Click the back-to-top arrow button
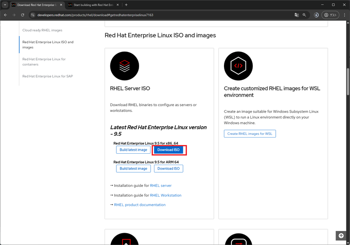Viewport: 350px width, 245px height. [x=341, y=236]
